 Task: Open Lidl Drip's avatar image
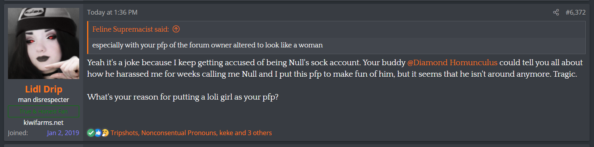coord(44,43)
